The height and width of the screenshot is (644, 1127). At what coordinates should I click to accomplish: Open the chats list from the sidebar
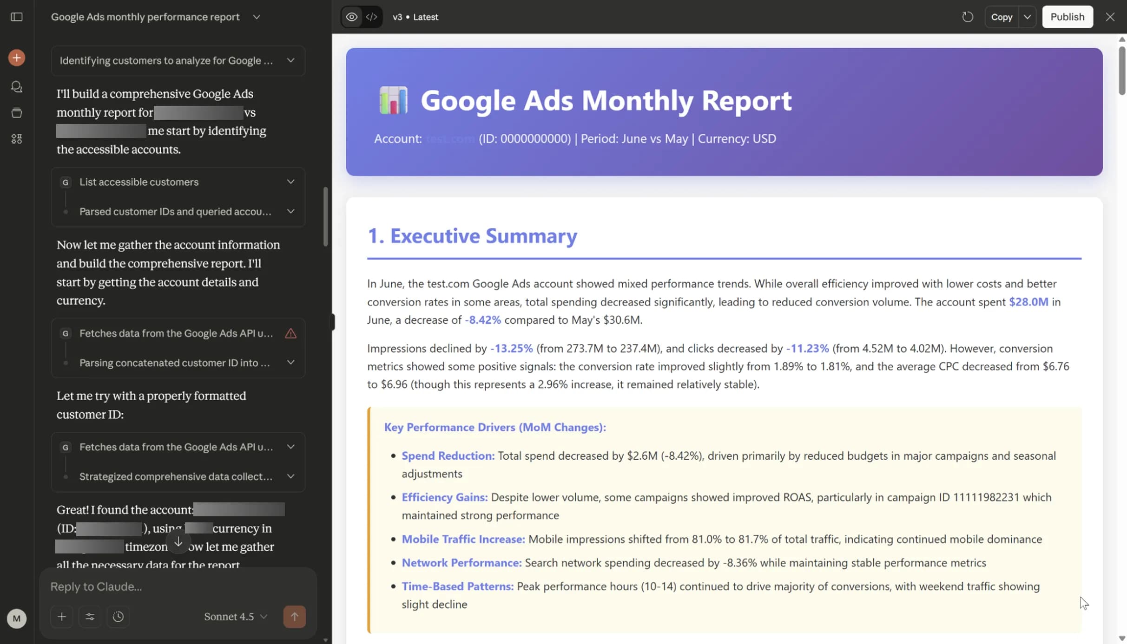point(17,86)
